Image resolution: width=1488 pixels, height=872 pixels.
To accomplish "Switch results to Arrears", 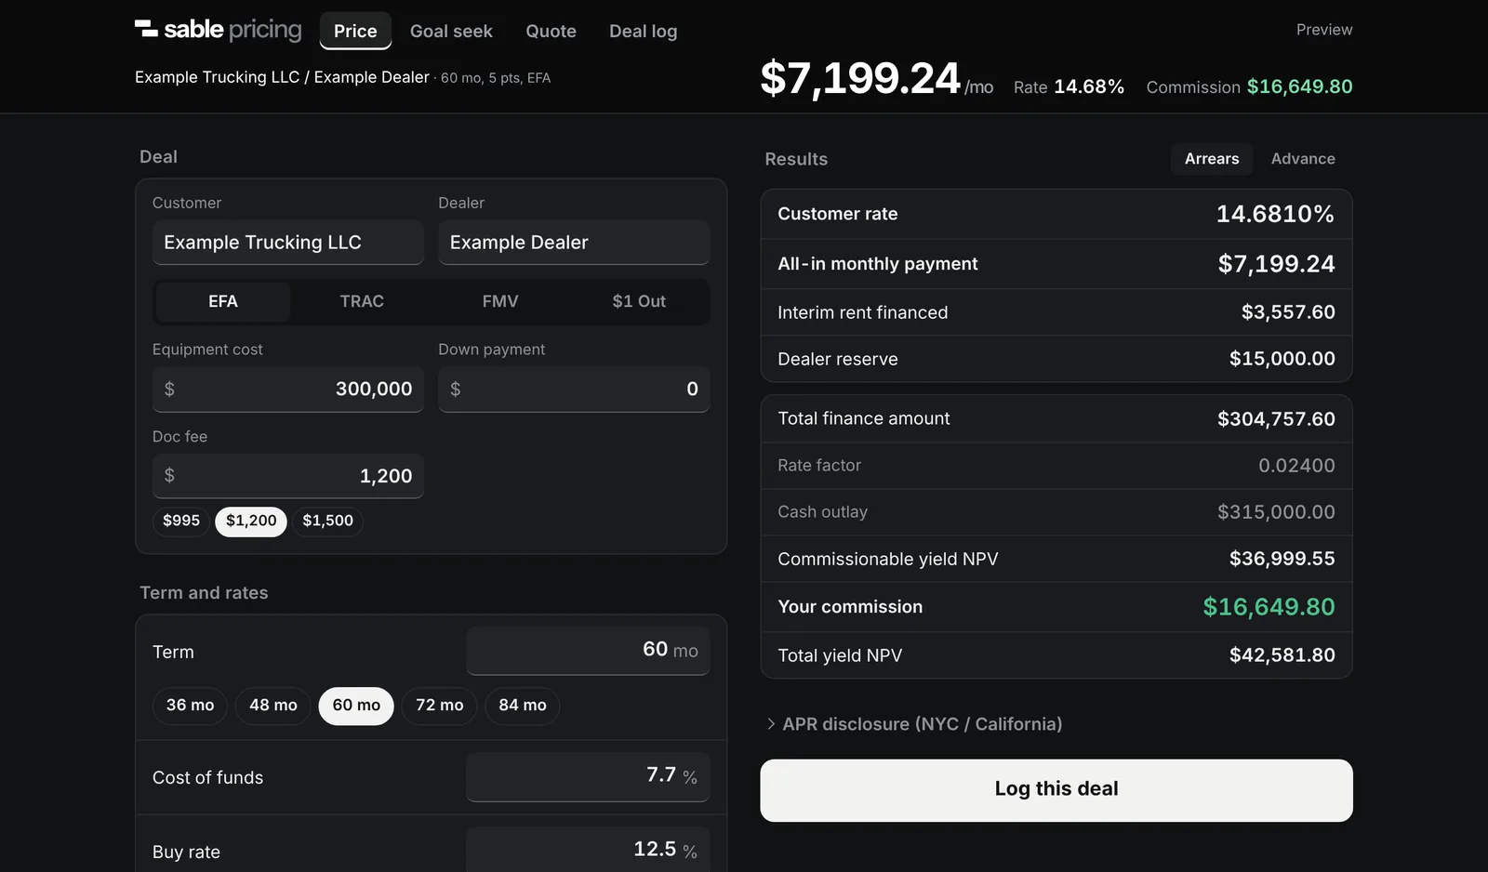I will (1212, 159).
